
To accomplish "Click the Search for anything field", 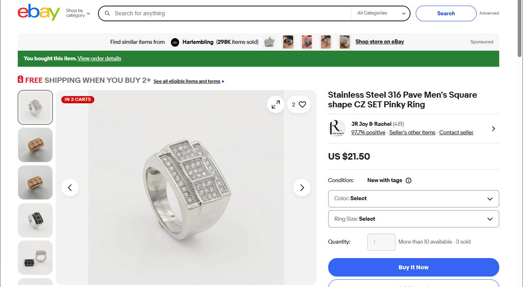I will click(230, 13).
